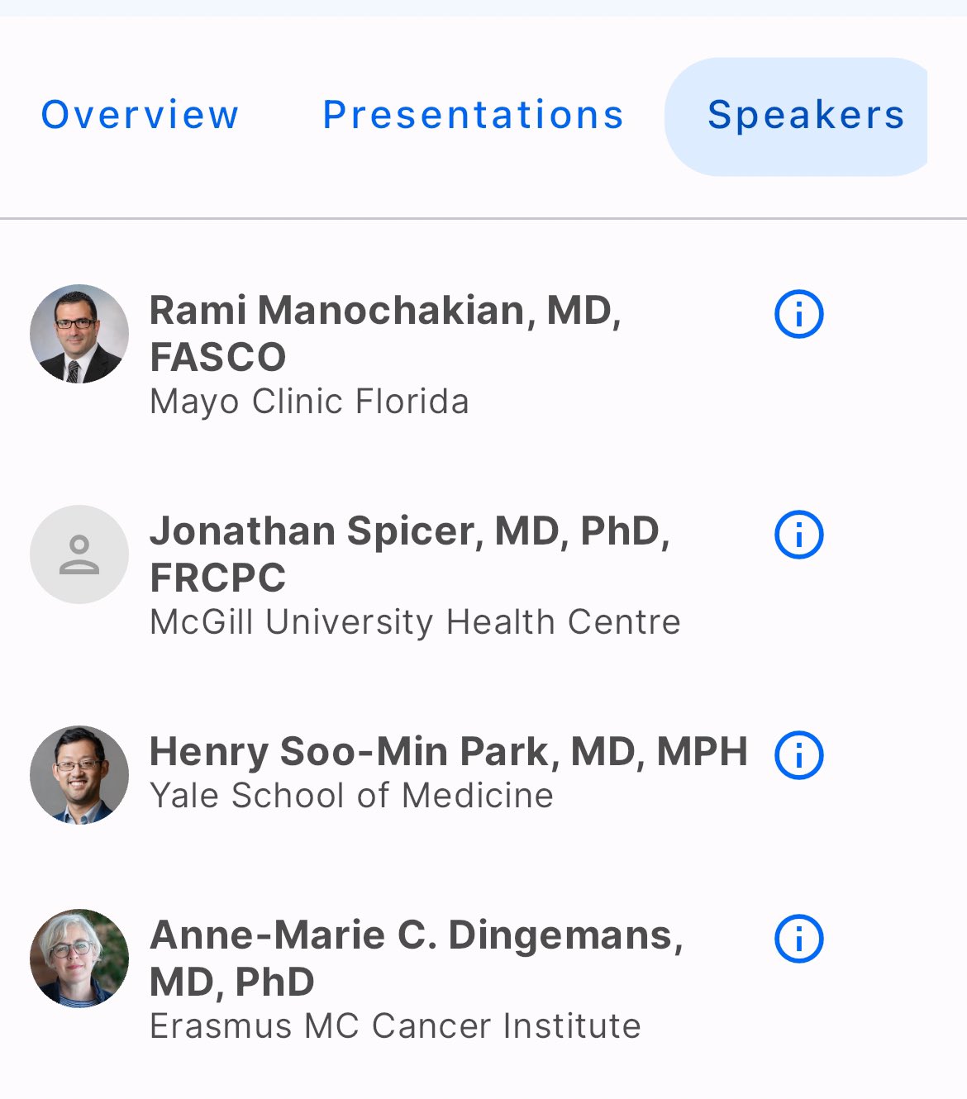
Task: Tap info icon beside Henry Soo-Min Park
Action: click(x=798, y=755)
